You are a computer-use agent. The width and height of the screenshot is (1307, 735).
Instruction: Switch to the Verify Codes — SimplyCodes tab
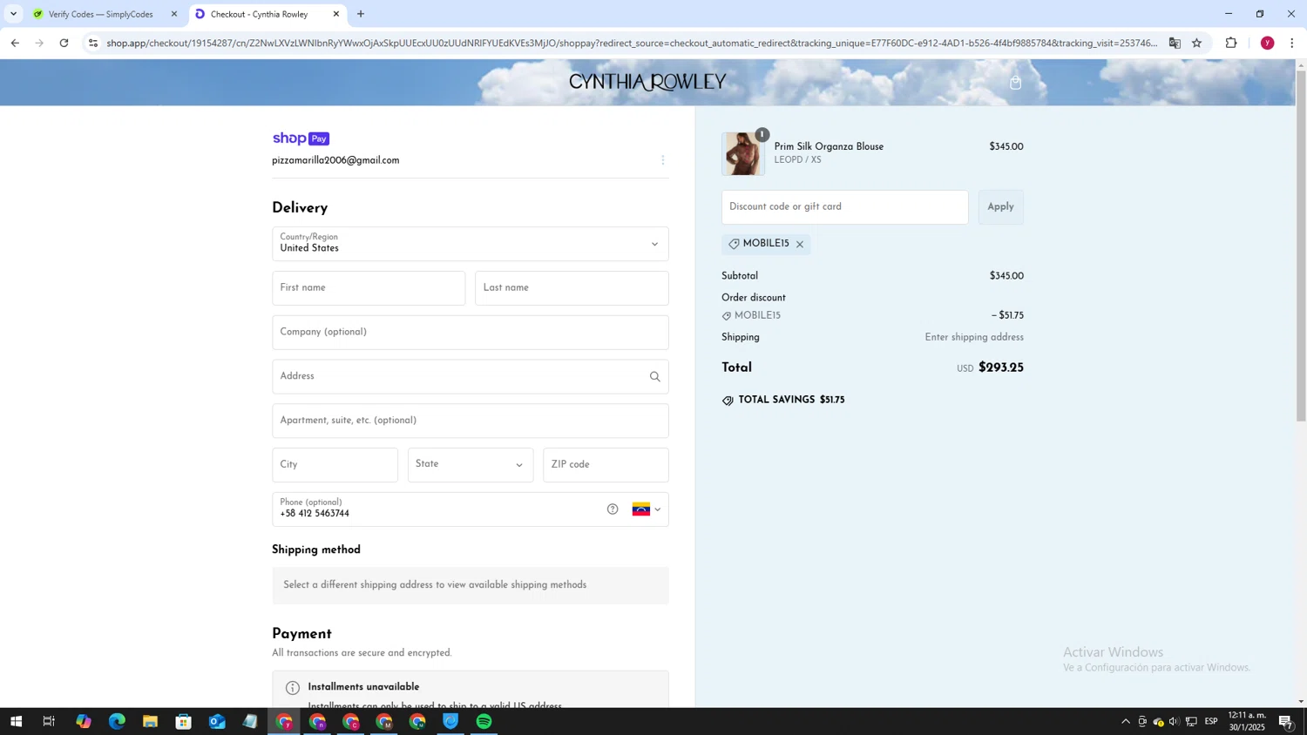pos(105,14)
